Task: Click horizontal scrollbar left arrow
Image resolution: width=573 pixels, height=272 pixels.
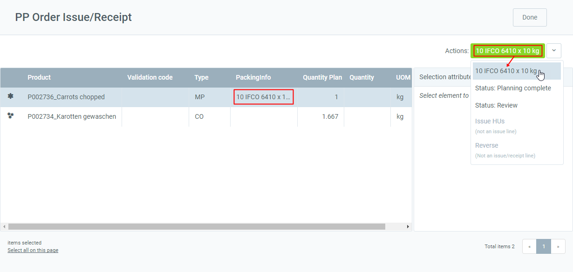Action: click(4, 226)
